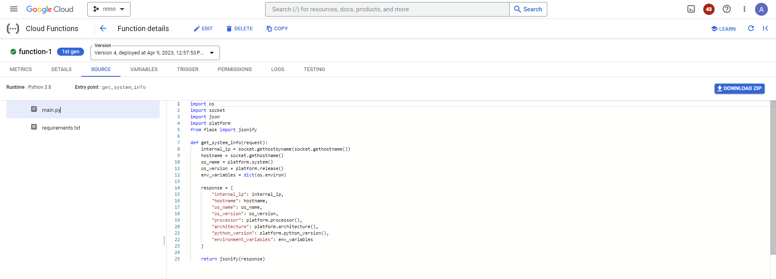Click the main.py file icon
The height and width of the screenshot is (279, 776).
click(34, 109)
